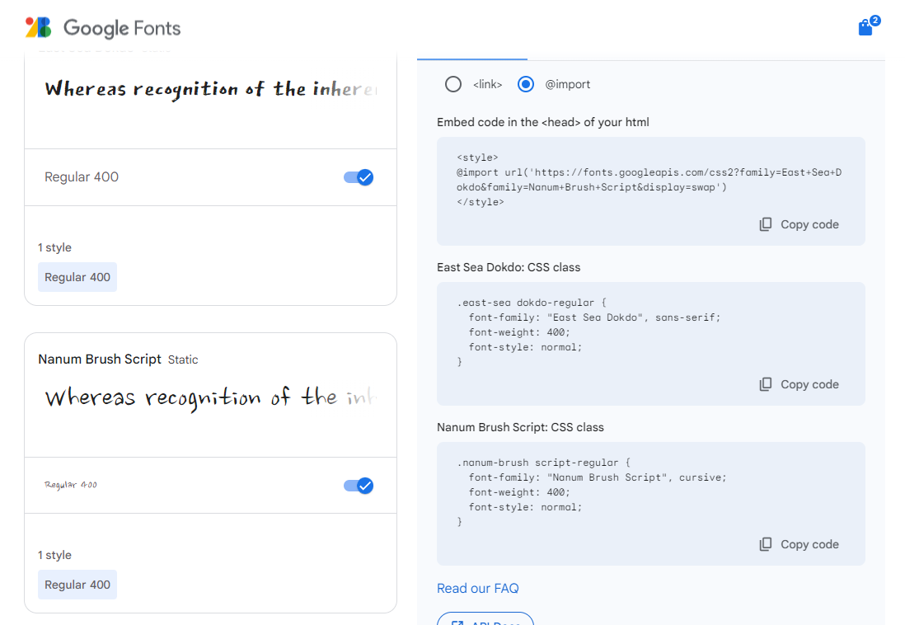Click Regular 400 chip under Nanum Brush Script
Viewport: 905px width, 625px height.
point(77,585)
